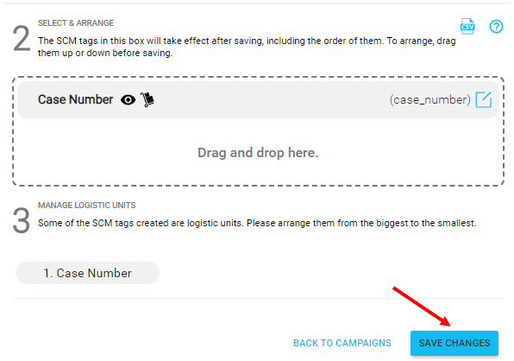Click the large step number 2
The height and width of the screenshot is (361, 514).
(22, 39)
